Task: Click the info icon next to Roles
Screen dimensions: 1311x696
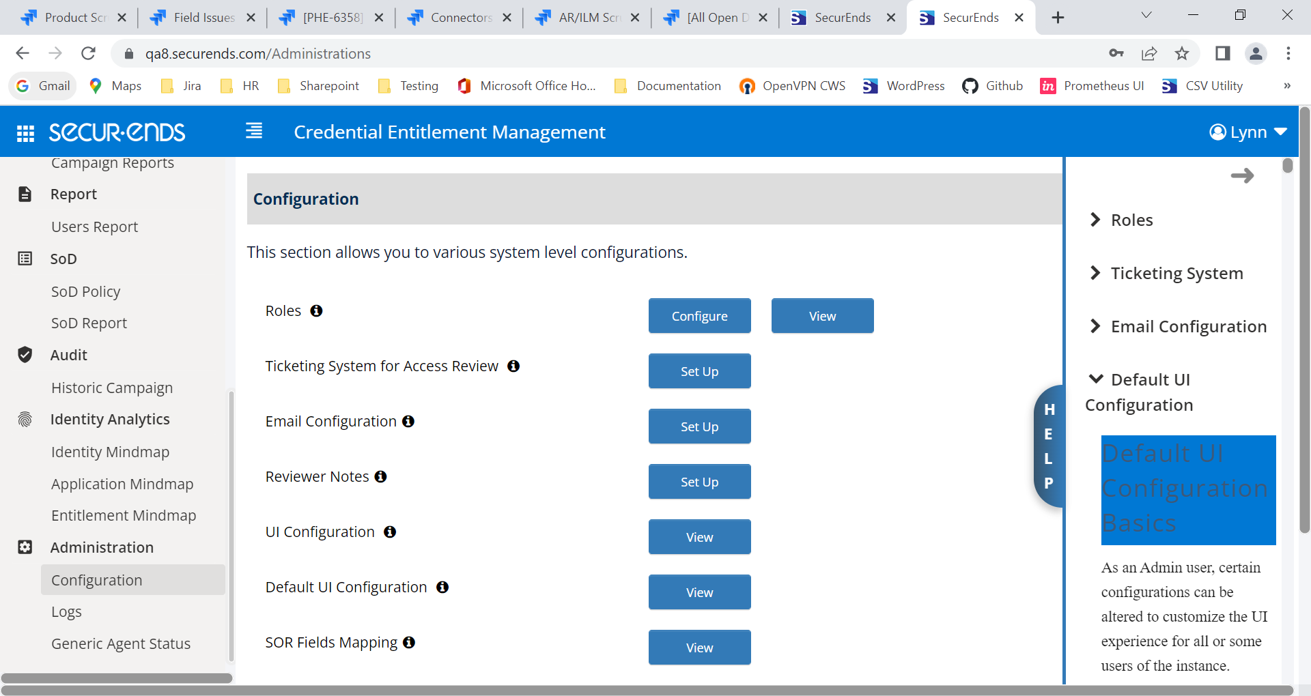Action: [316, 310]
